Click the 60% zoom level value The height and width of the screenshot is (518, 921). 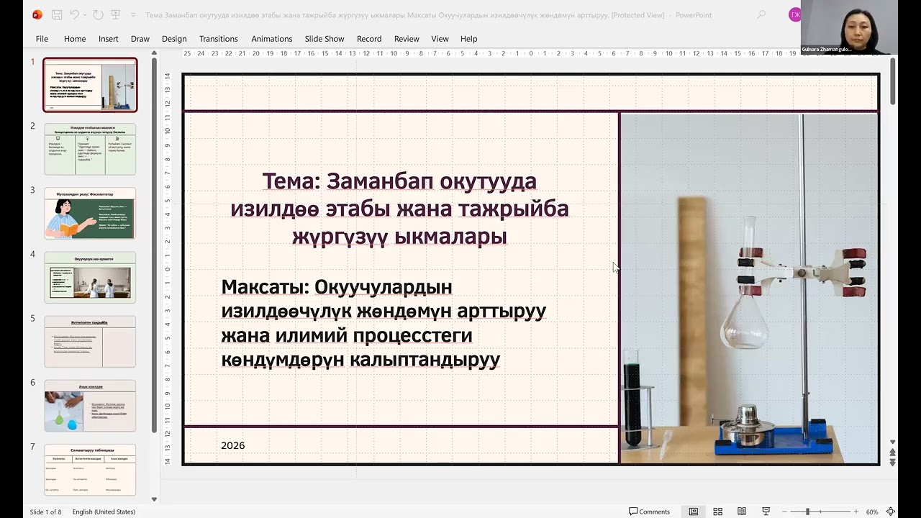point(872,512)
